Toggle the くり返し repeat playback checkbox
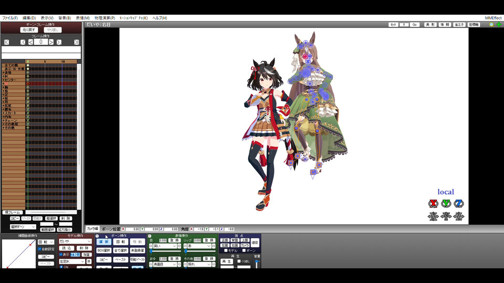The image size is (504, 283). click(239, 261)
